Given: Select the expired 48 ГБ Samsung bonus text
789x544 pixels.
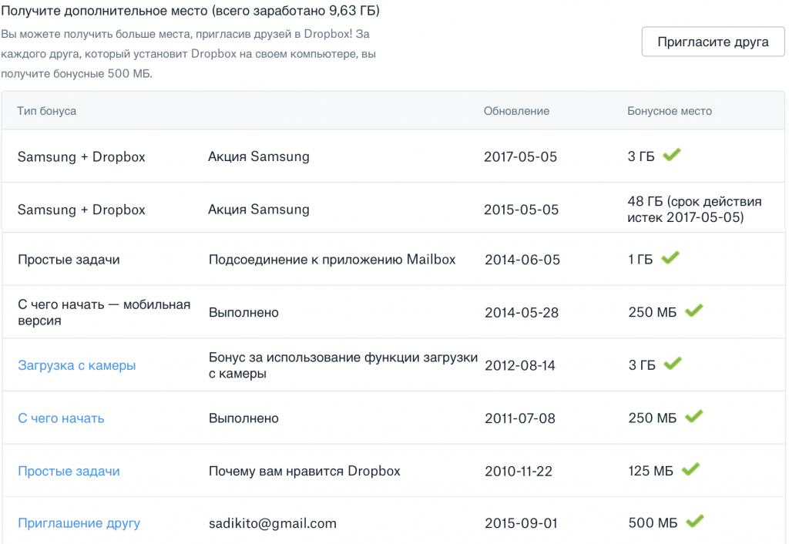Looking at the screenshot, I should (694, 210).
